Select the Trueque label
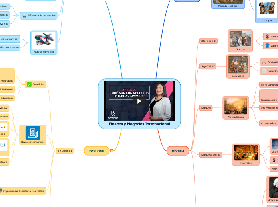 click(x=267, y=21)
